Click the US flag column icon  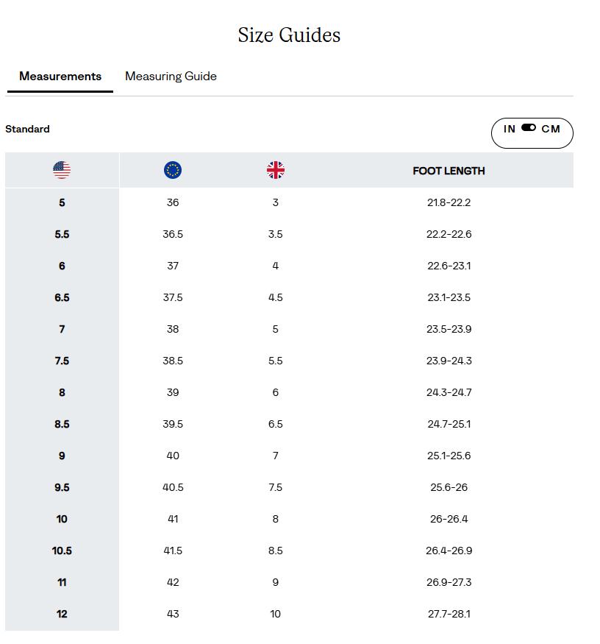tap(62, 171)
